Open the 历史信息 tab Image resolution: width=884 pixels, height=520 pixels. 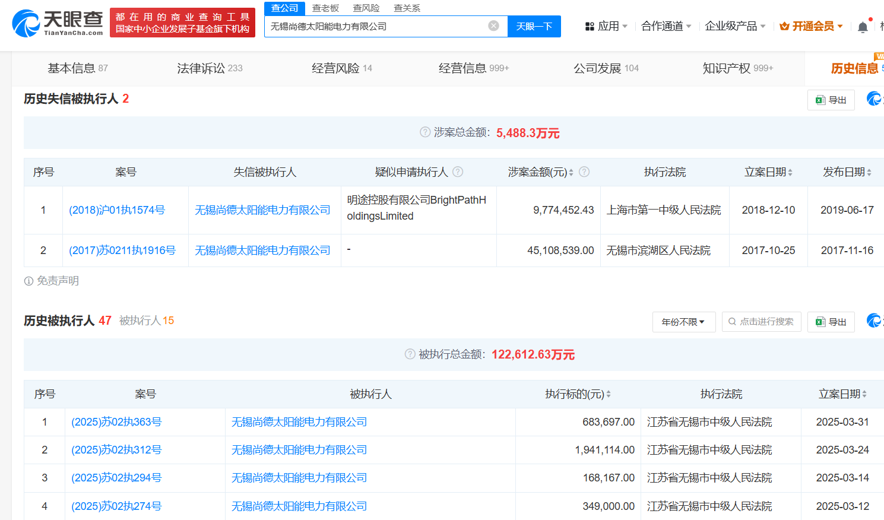click(854, 68)
